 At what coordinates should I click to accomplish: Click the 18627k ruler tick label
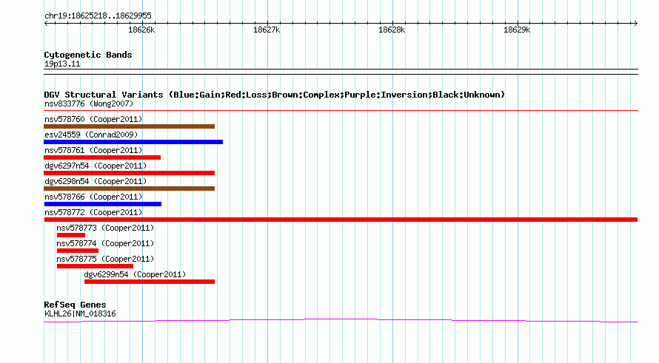(x=267, y=30)
